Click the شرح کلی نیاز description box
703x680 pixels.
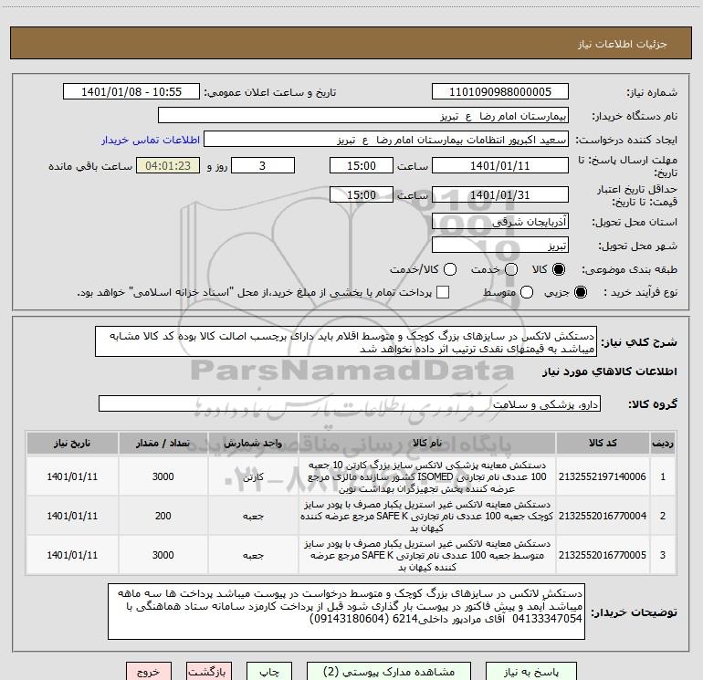click(x=346, y=342)
